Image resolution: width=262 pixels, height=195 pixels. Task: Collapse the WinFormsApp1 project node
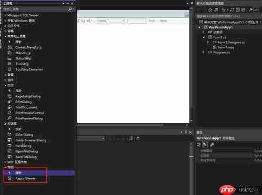point(200,27)
